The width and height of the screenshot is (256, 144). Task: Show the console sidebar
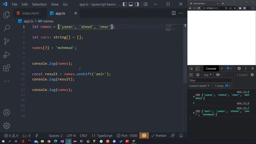191,75
